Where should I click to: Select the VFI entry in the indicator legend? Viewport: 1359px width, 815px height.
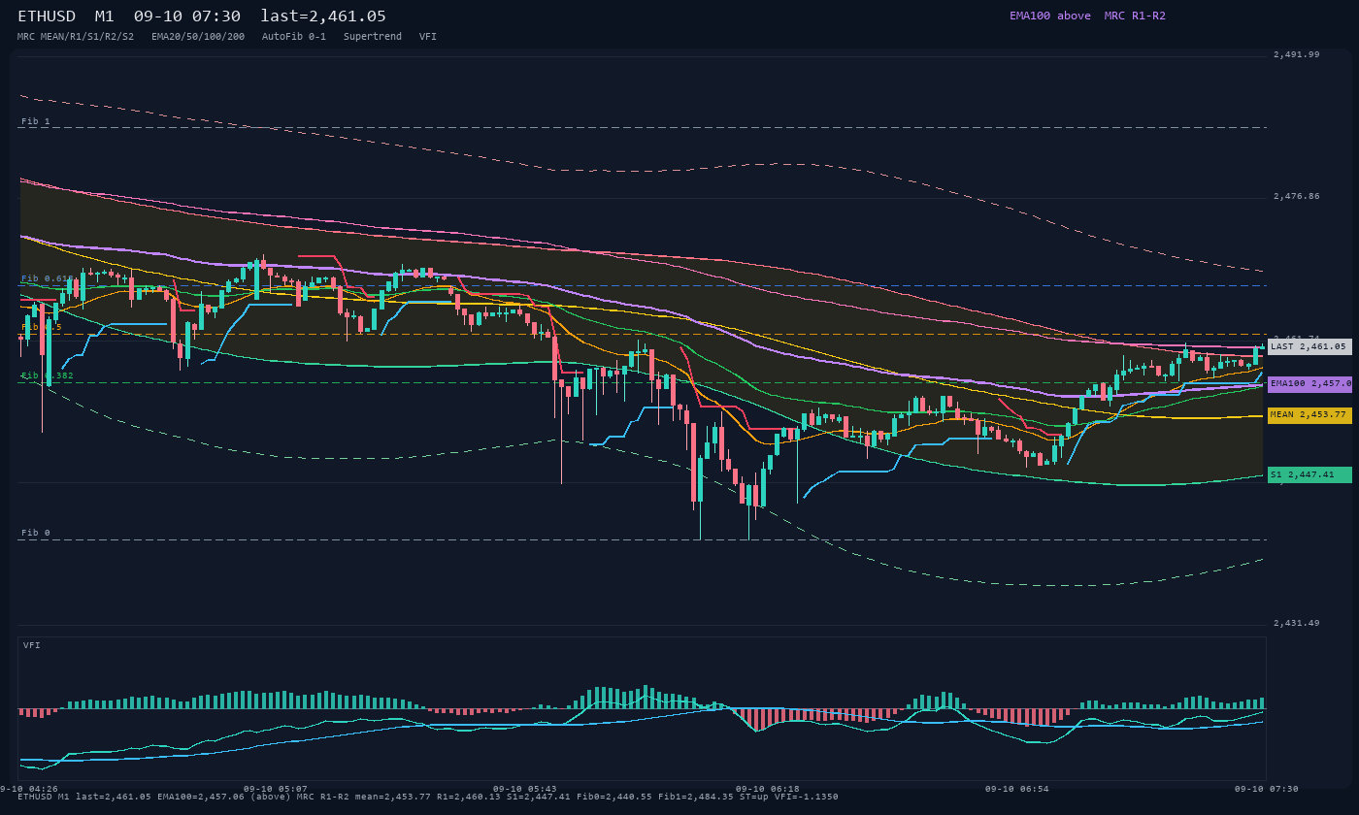pyautogui.click(x=428, y=36)
